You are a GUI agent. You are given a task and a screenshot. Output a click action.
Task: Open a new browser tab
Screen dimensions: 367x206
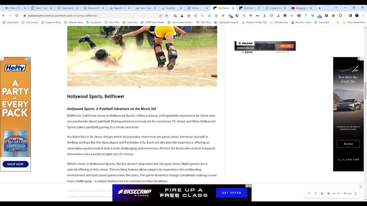click(x=320, y=8)
